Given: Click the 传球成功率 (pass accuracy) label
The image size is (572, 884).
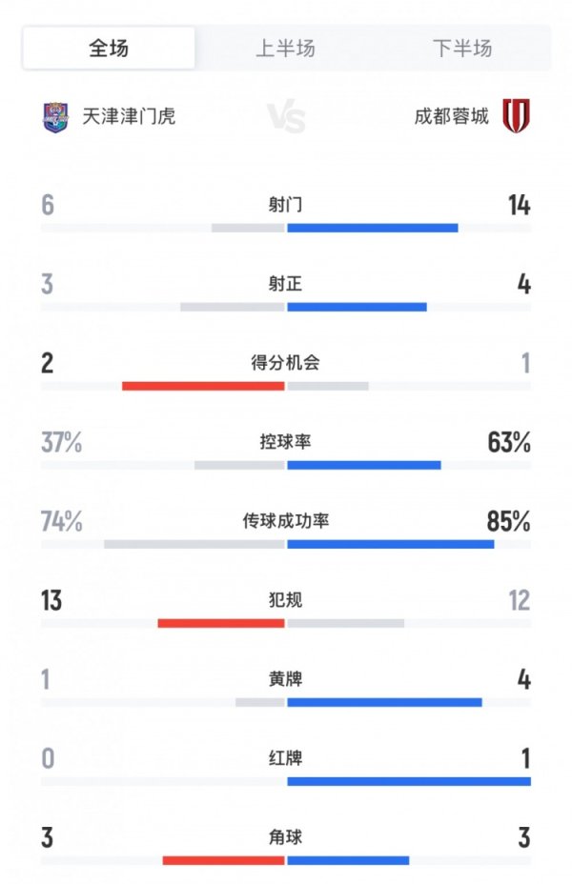Looking at the screenshot, I should tap(286, 517).
